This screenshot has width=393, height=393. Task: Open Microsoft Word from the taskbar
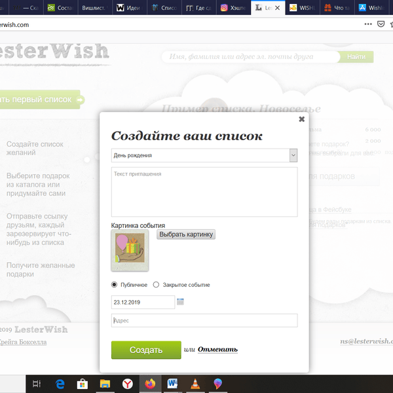tap(172, 384)
